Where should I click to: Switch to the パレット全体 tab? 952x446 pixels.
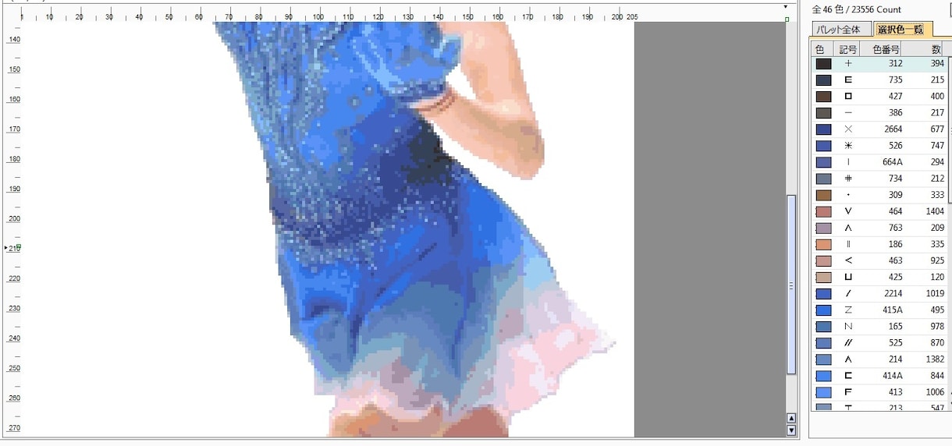(x=839, y=30)
